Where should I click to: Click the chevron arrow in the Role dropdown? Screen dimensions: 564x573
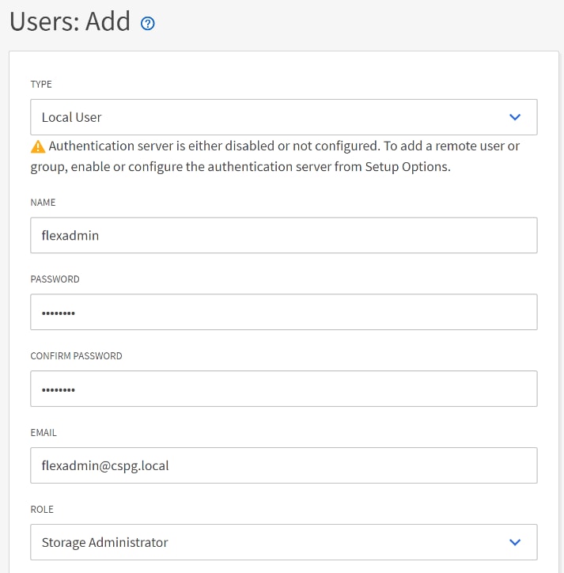[x=515, y=542]
